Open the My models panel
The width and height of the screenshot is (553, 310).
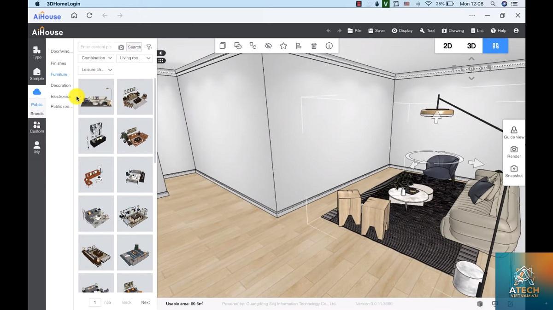[x=37, y=147]
